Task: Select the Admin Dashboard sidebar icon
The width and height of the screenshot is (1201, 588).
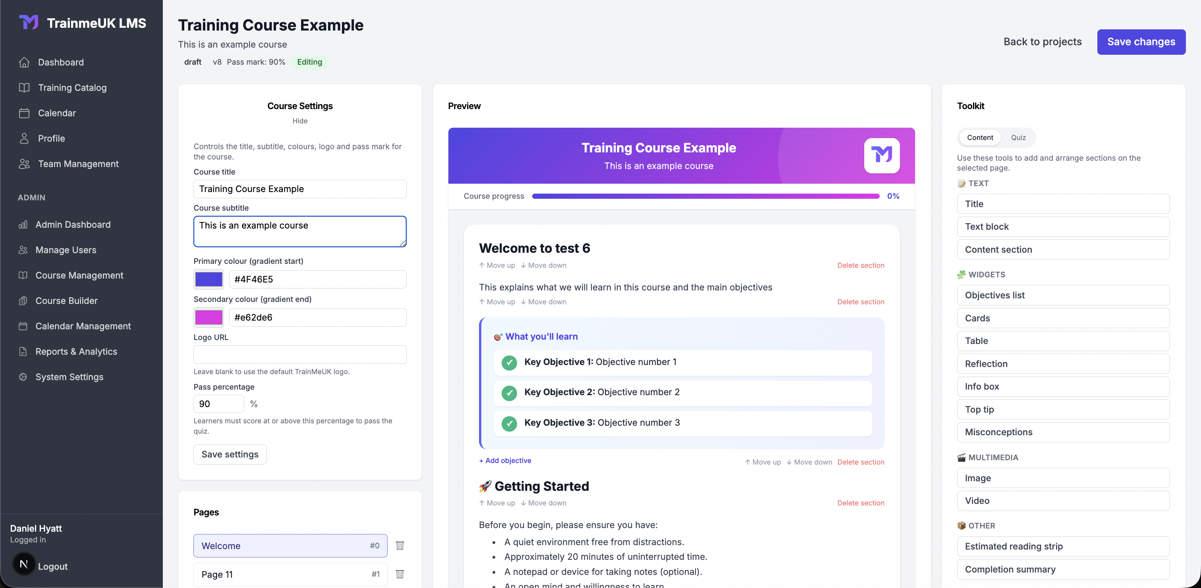Action: point(23,224)
